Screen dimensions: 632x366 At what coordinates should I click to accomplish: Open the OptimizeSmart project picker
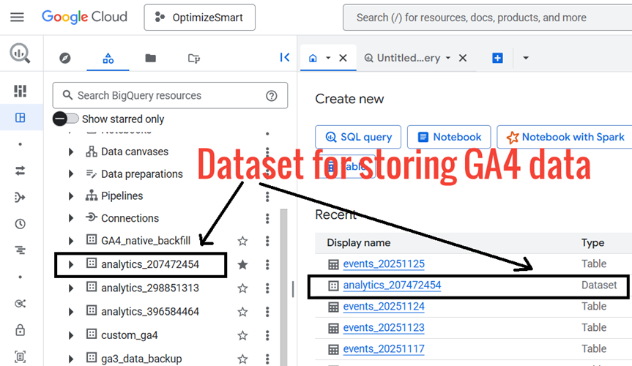tap(199, 18)
